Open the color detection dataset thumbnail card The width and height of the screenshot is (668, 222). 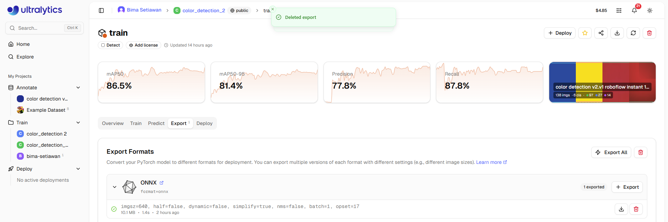click(602, 82)
